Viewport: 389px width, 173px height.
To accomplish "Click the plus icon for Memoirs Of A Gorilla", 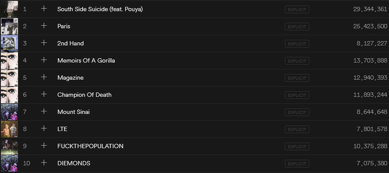I will (x=44, y=60).
